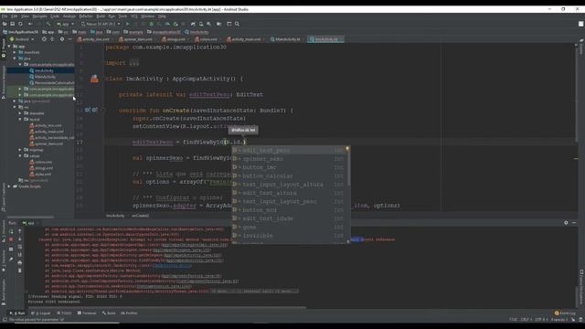585x329 pixels.
Task: Open the Help menu
Action: coord(162,16)
